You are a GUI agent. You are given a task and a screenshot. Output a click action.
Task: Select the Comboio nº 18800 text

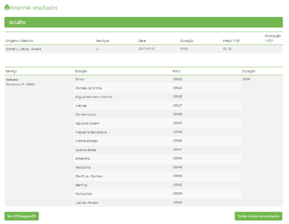[x=20, y=85]
